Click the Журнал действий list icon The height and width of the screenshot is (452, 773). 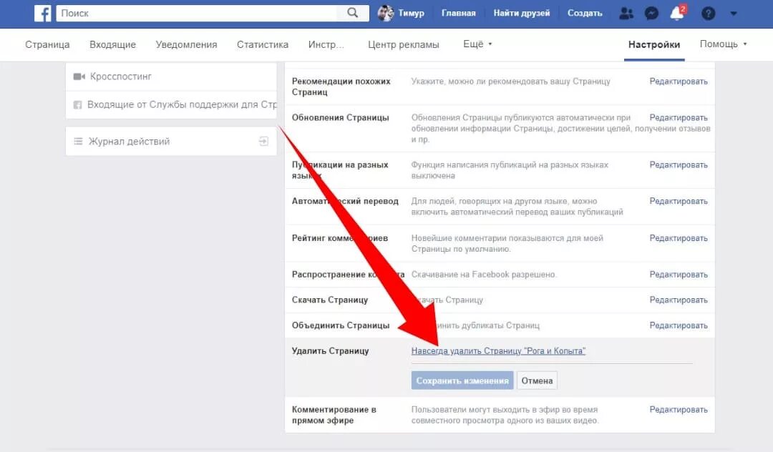78,142
